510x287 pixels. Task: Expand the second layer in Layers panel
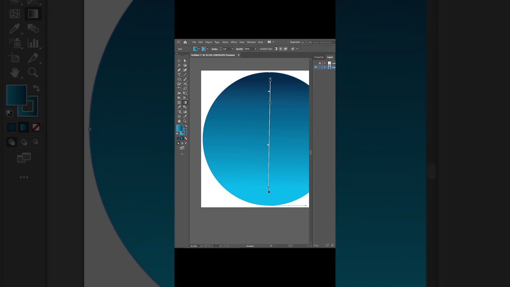[x=325, y=67]
